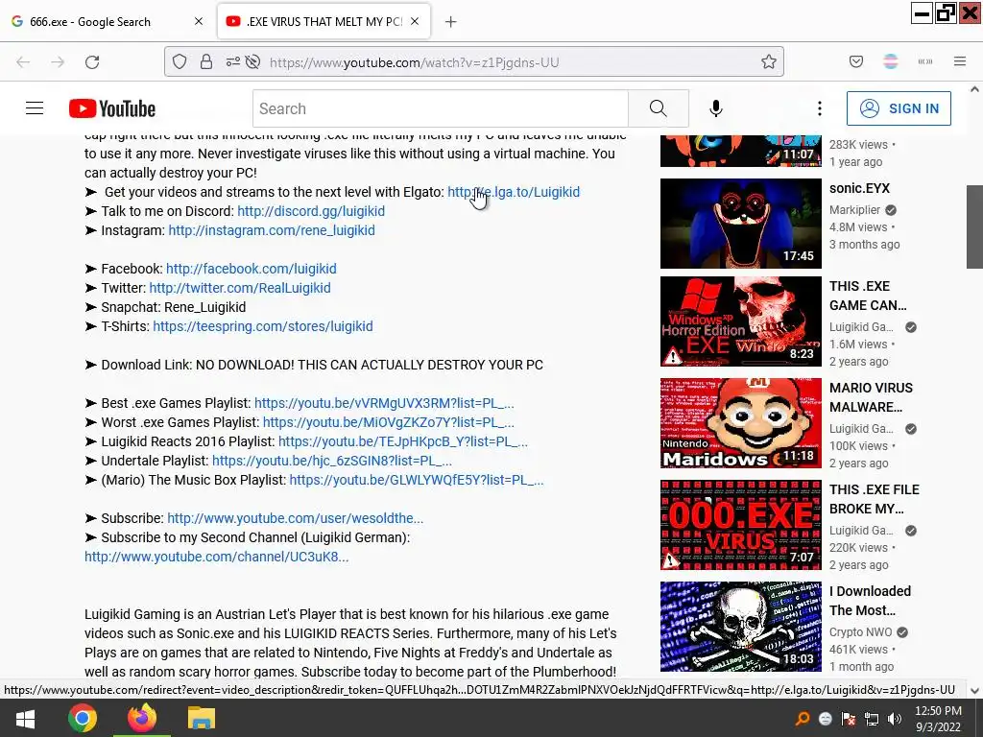Click the browser address bar URL
This screenshot has height=737, width=983.
point(414,62)
